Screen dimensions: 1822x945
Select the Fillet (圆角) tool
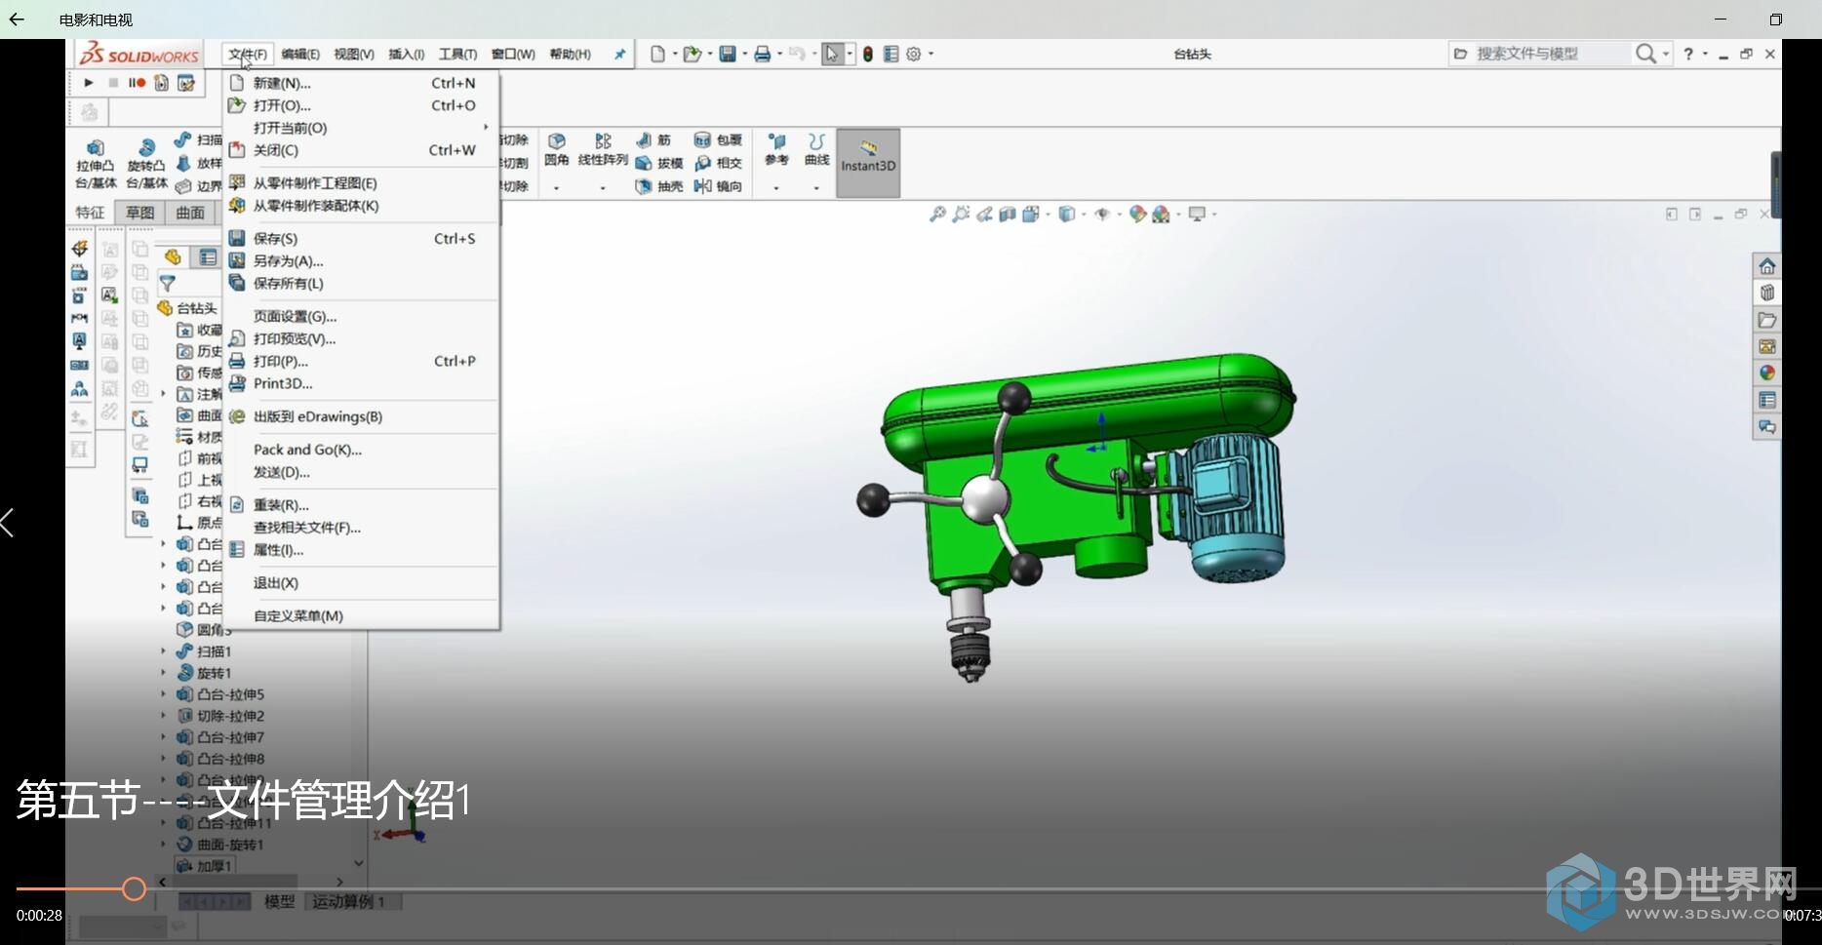(x=556, y=149)
